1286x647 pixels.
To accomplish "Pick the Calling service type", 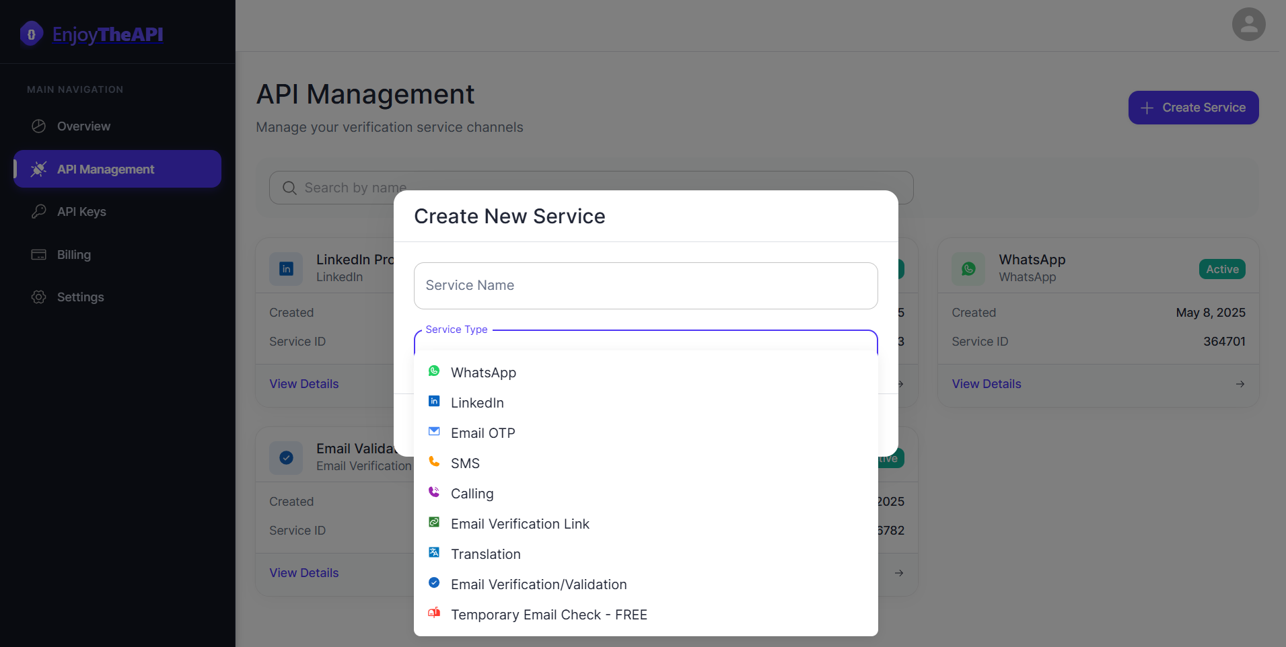I will (646, 494).
